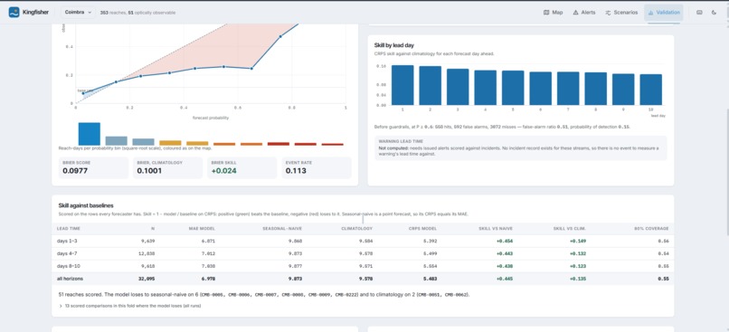729x332 pixels.
Task: Click the forecast probability axis label
Action: 211,119
